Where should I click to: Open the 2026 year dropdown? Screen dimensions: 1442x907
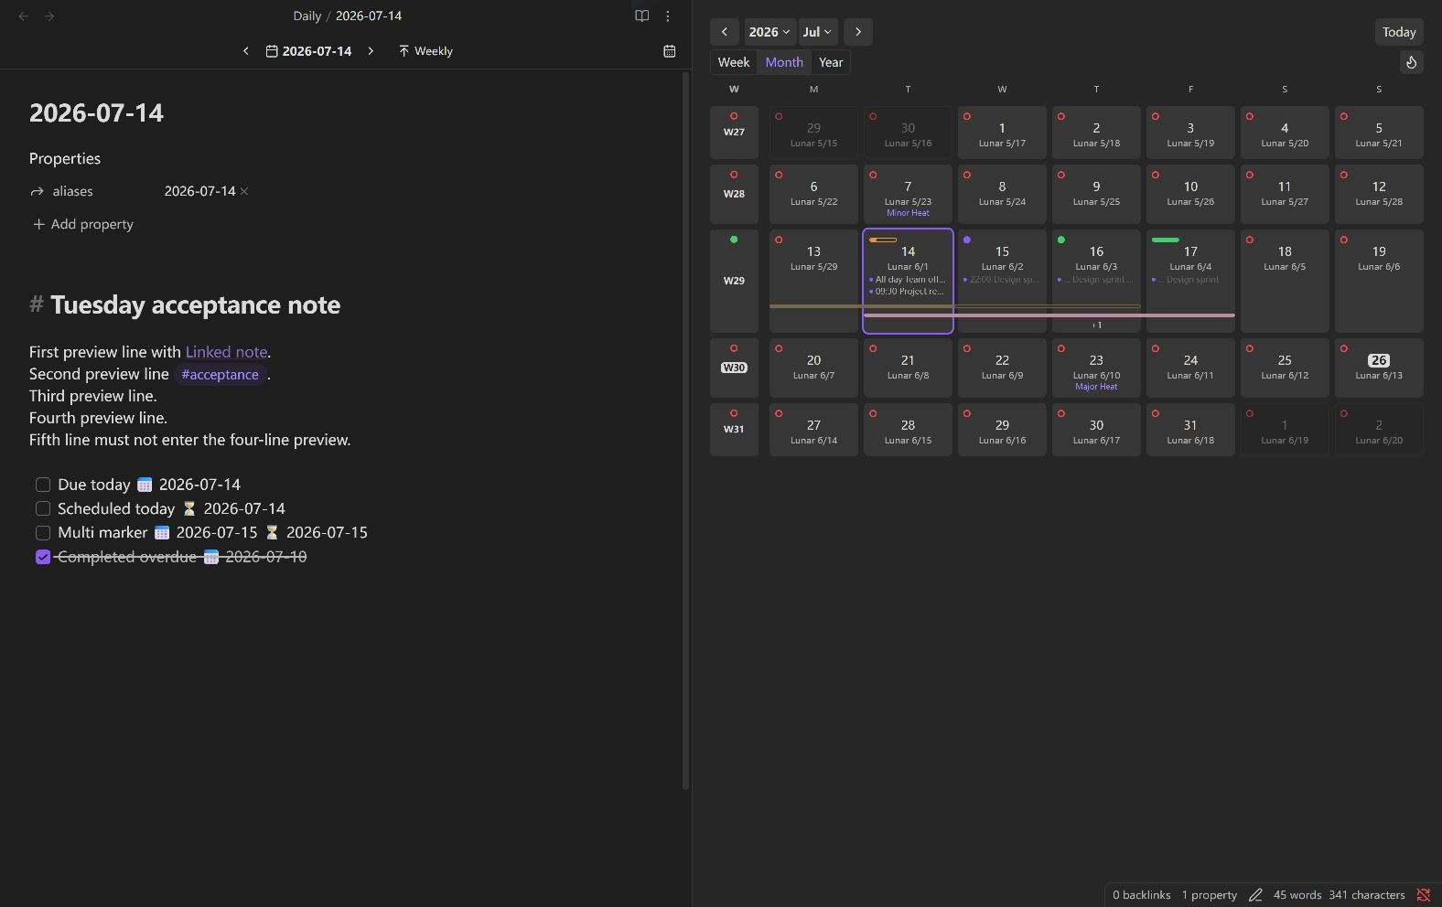[x=769, y=32]
